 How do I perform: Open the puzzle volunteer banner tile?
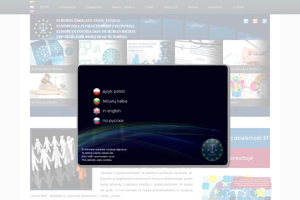point(151,52)
